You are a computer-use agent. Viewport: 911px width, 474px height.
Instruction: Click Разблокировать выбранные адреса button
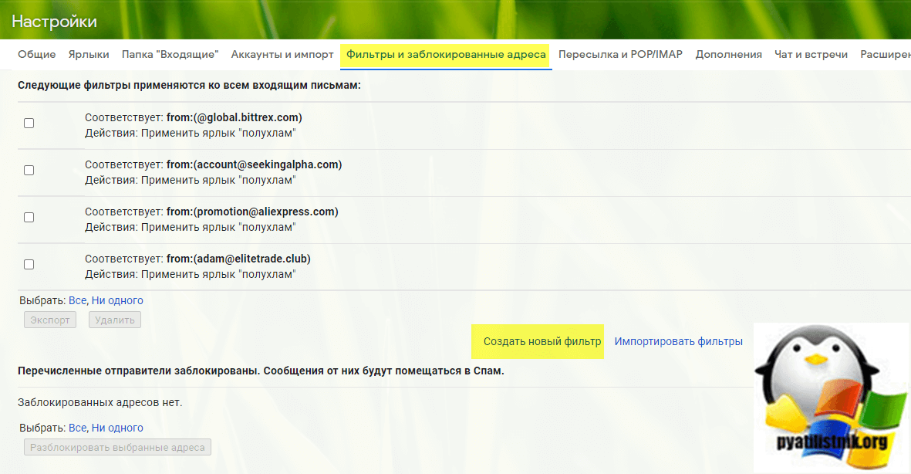117,447
